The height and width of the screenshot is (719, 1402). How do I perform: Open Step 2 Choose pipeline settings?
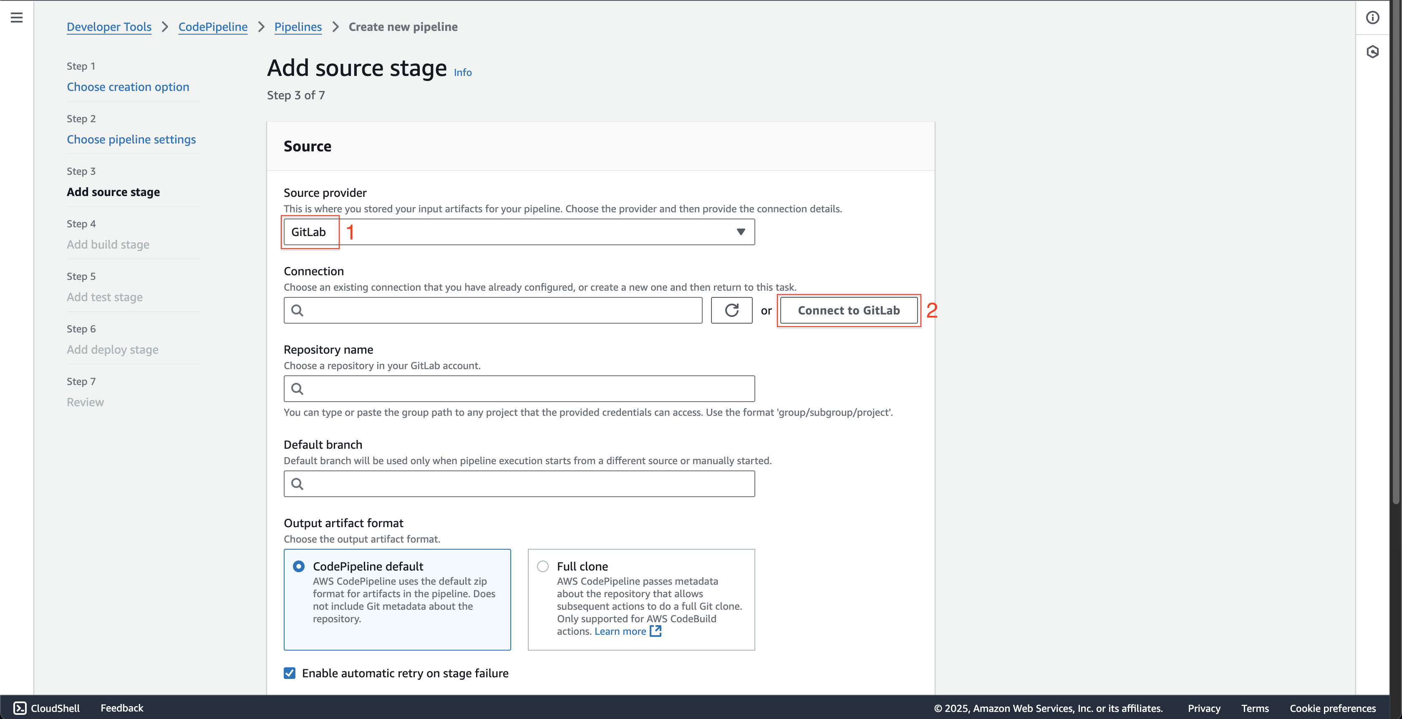(131, 138)
